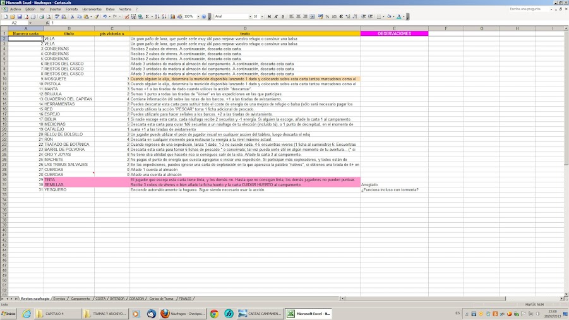
Task: Sort descending with the Z-A icon
Action: point(164,16)
